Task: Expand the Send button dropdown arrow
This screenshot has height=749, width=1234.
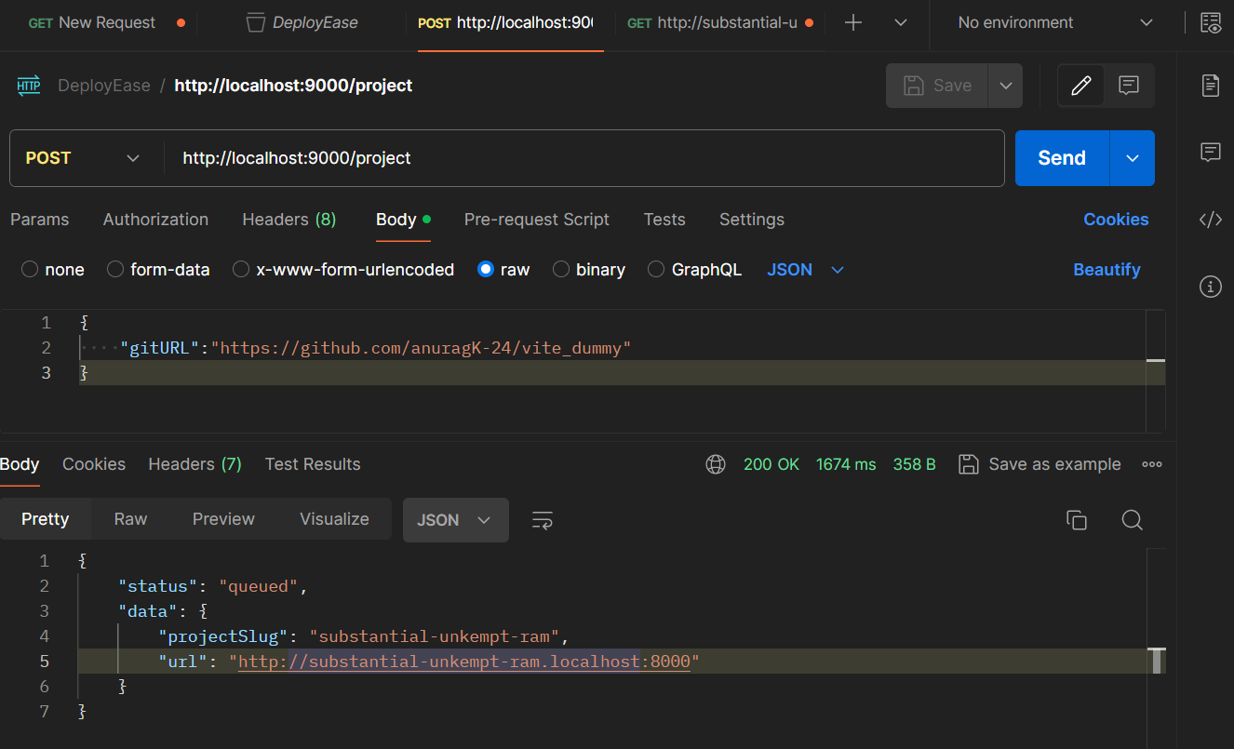Action: point(1133,158)
